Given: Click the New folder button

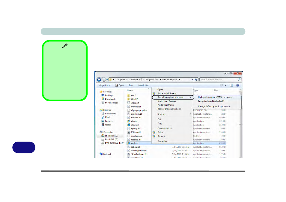Looking at the screenshot, I should coord(143,86).
